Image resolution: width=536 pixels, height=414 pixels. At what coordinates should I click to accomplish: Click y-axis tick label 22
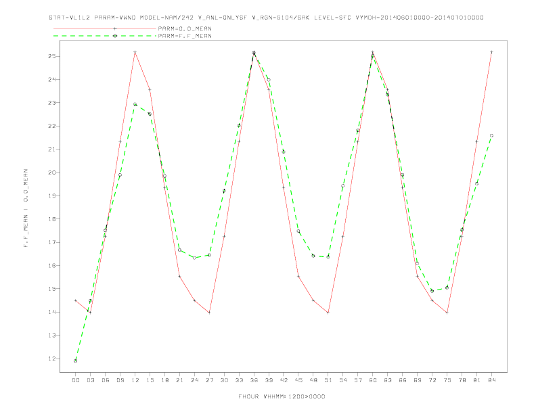pos(51,126)
